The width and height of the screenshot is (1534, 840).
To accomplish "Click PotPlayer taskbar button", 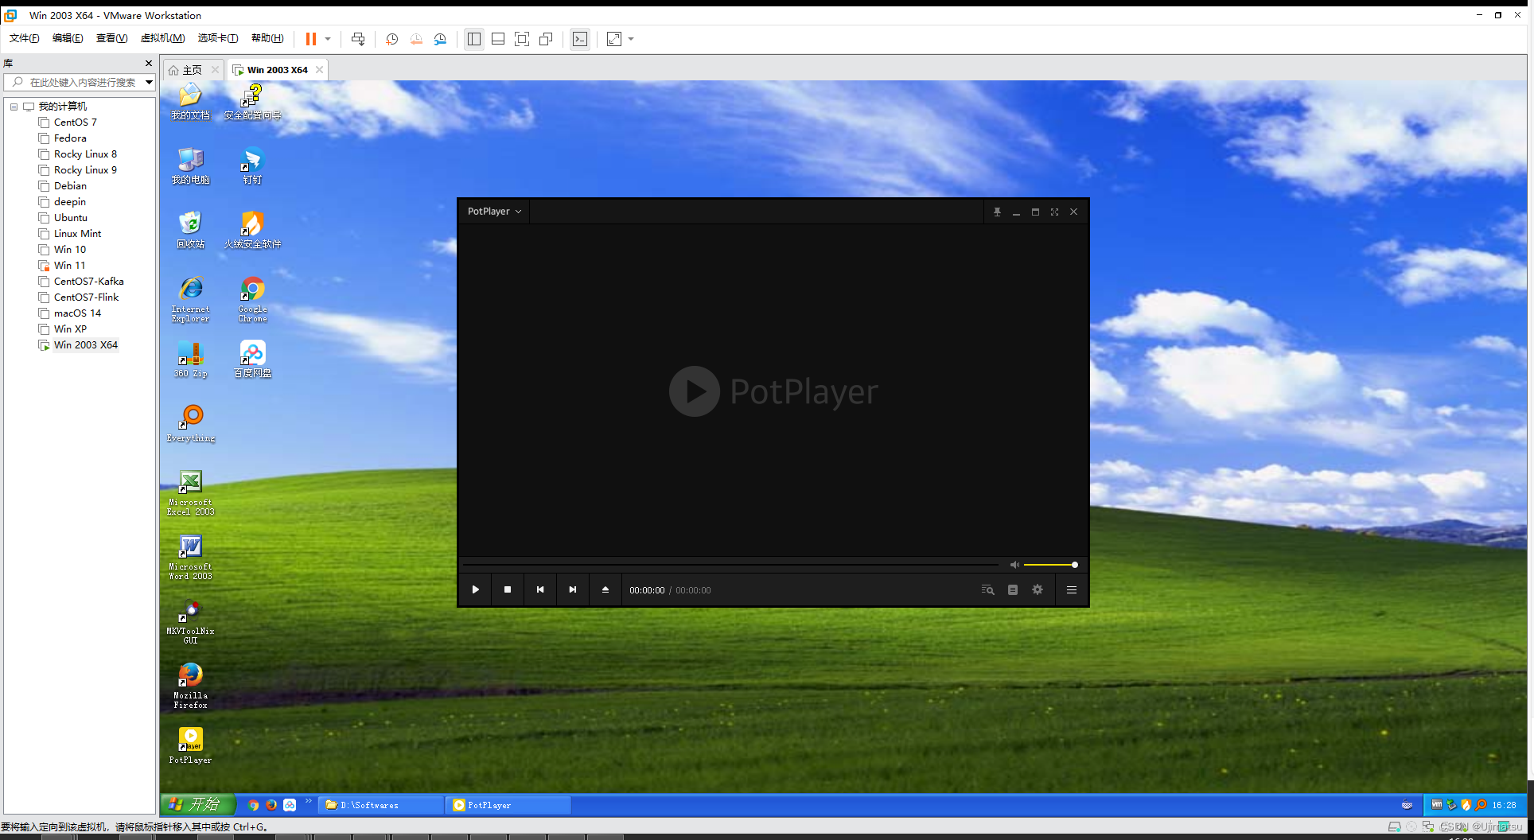I will pos(509,805).
